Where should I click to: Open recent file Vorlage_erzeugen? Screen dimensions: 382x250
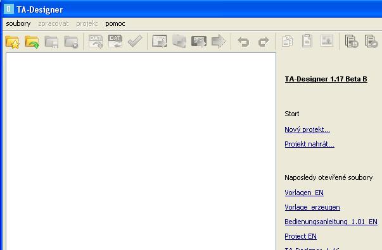pos(312,207)
